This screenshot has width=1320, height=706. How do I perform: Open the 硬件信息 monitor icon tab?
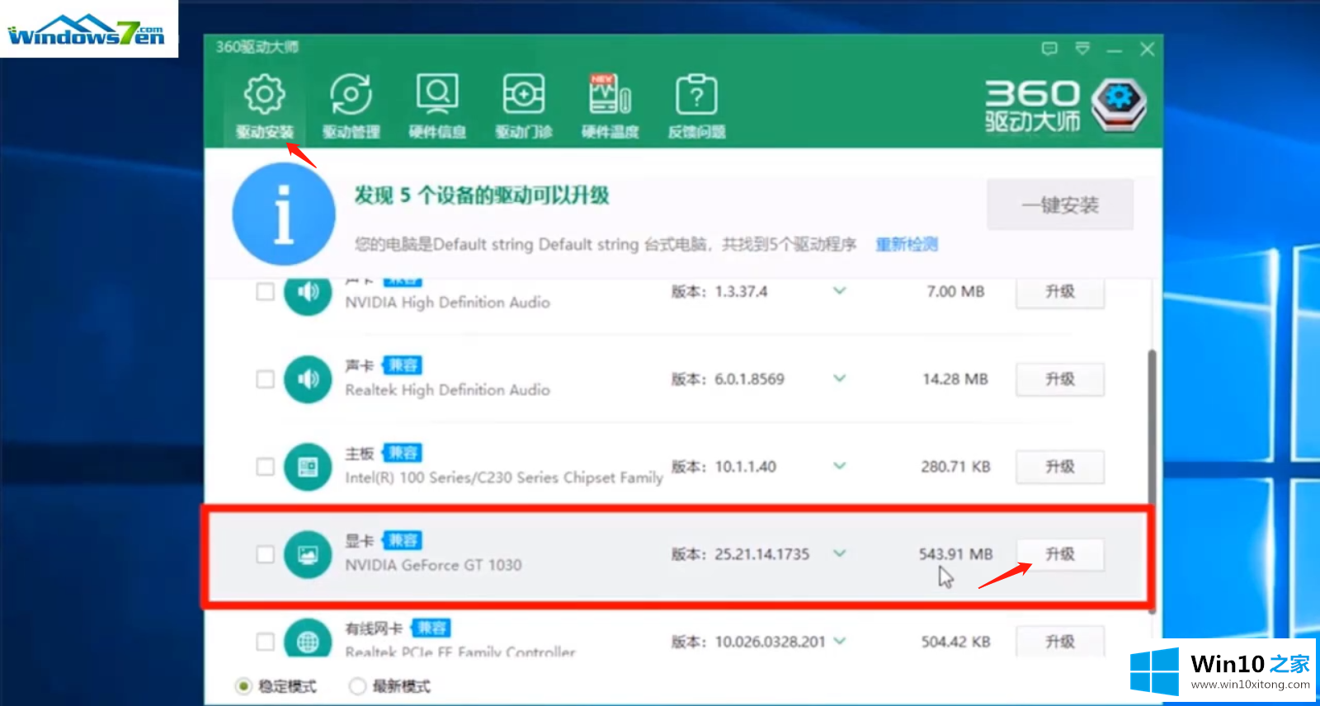point(437,106)
